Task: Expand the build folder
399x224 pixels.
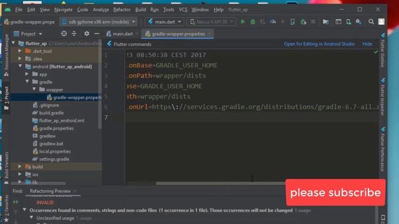Action: tap(20, 167)
